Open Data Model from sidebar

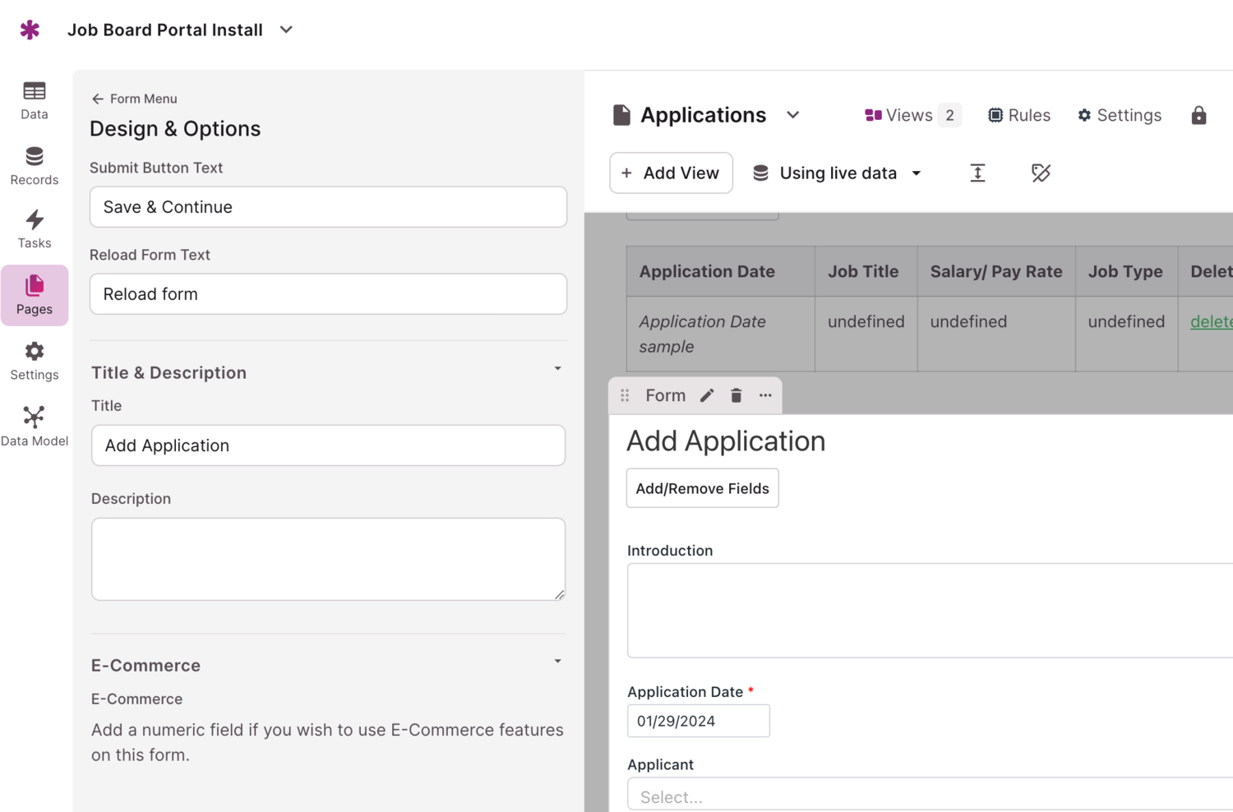pyautogui.click(x=35, y=426)
